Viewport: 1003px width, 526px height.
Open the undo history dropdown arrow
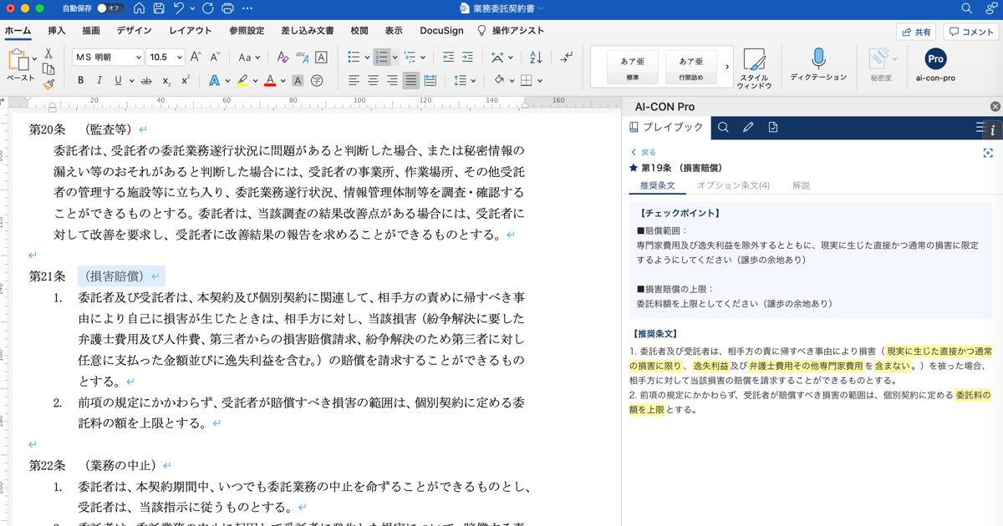(192, 8)
